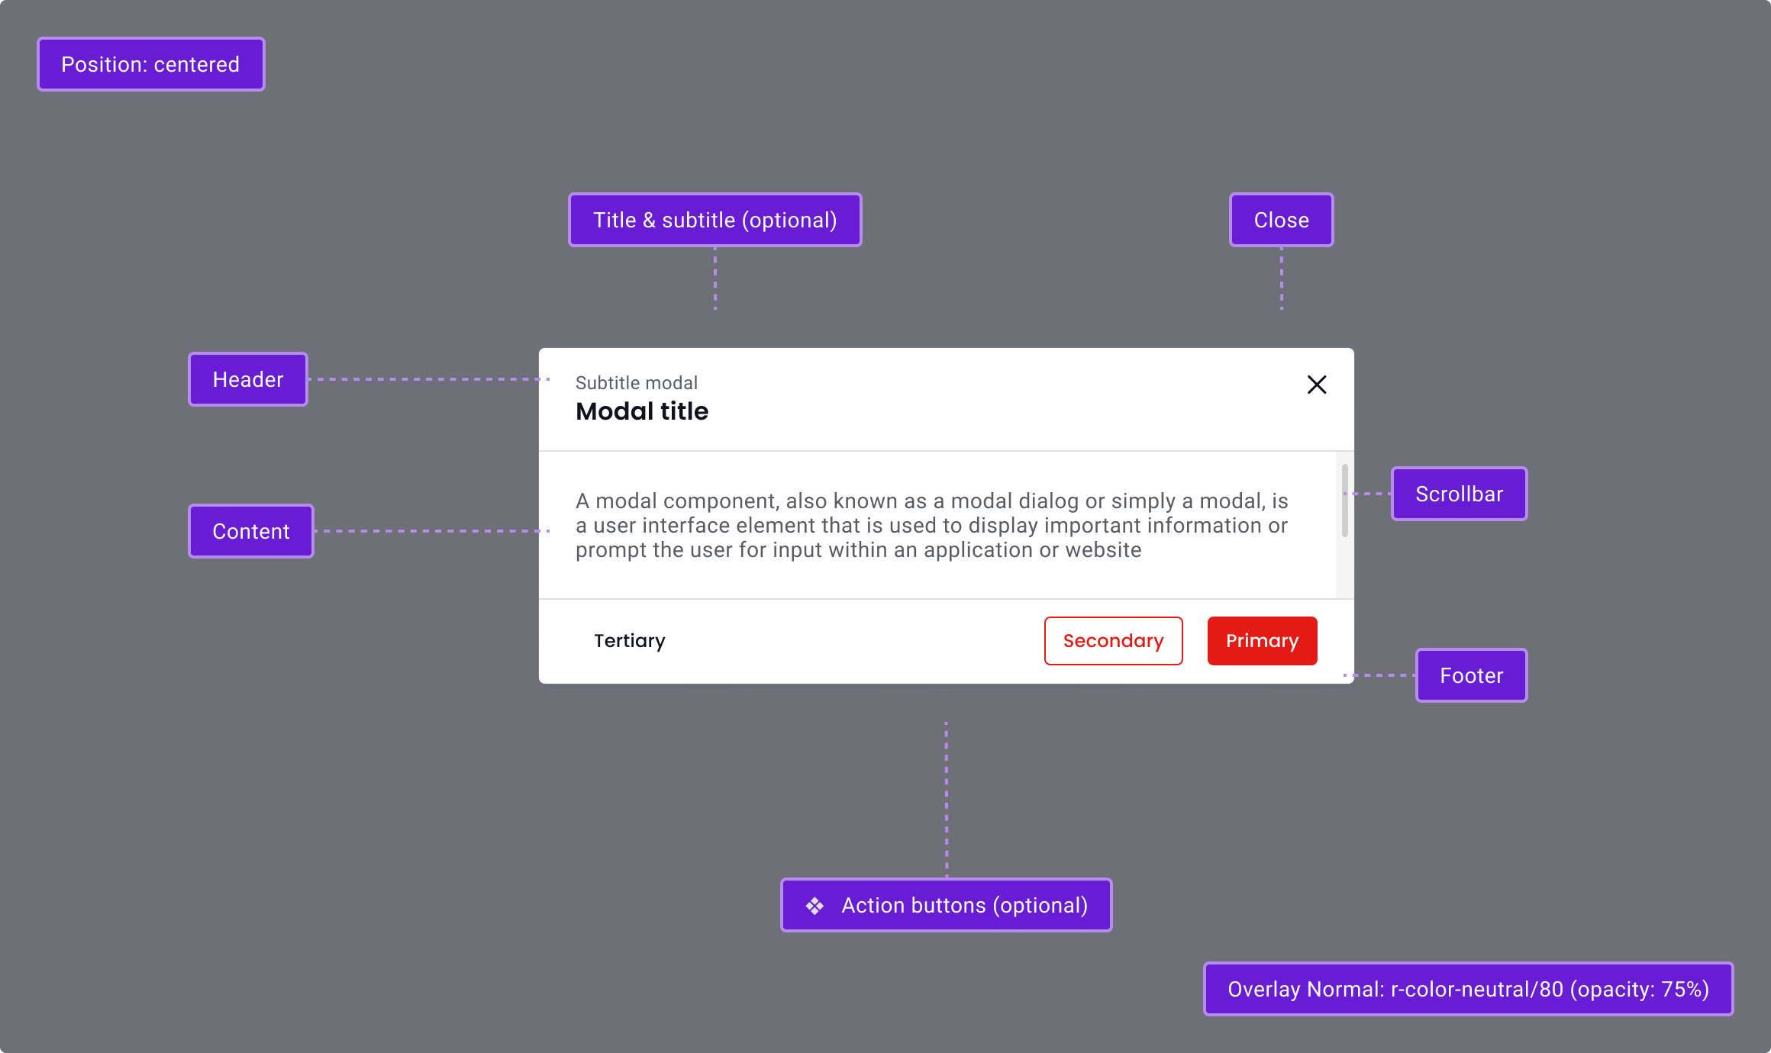This screenshot has width=1771, height=1053.
Task: Close the modal with the X icon
Action: 1317,385
